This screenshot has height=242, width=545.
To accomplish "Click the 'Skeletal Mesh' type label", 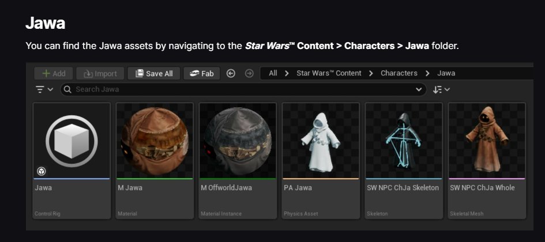I will click(467, 214).
